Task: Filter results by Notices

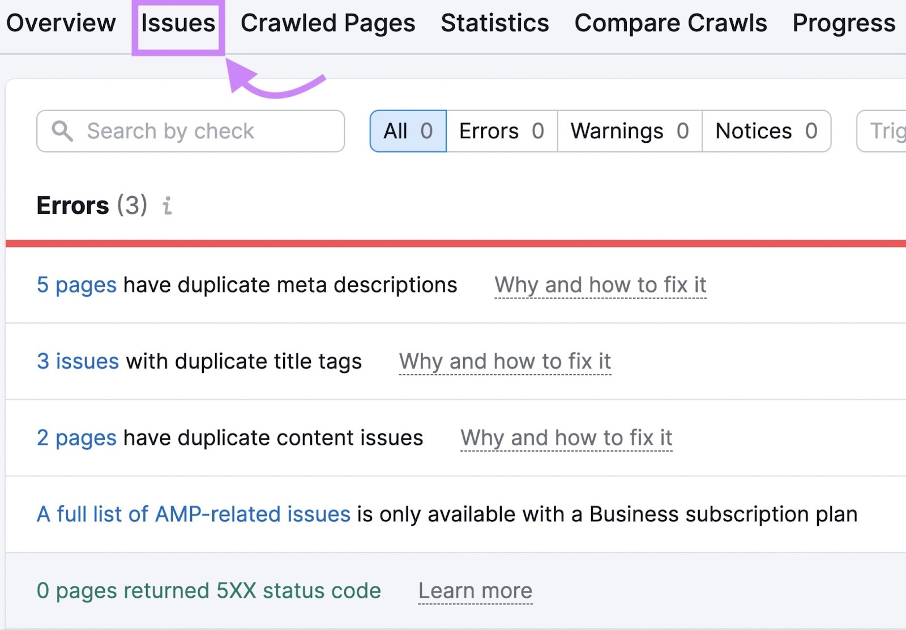Action: (x=766, y=131)
